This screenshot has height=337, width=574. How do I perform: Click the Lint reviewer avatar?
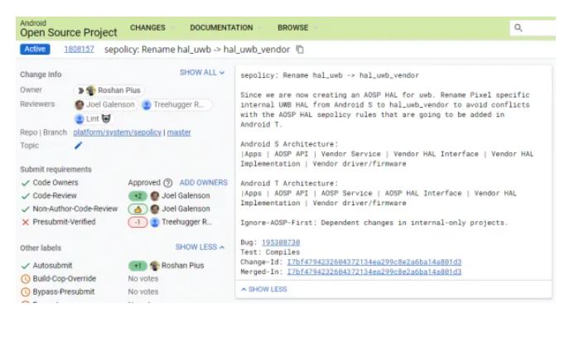tap(79, 119)
